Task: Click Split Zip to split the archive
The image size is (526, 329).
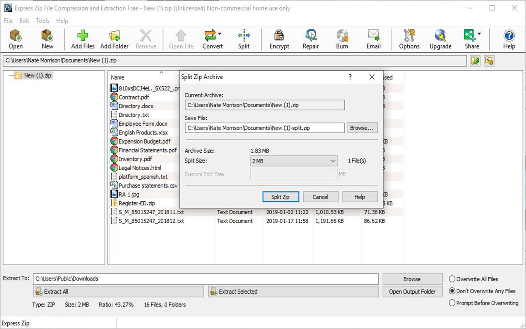Action: (x=281, y=197)
